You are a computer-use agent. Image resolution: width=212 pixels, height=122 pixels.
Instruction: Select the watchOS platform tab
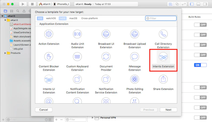tap(51, 18)
